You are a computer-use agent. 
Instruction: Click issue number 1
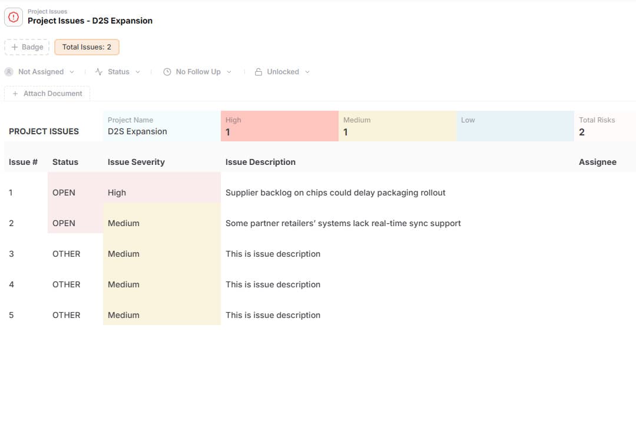coord(11,193)
